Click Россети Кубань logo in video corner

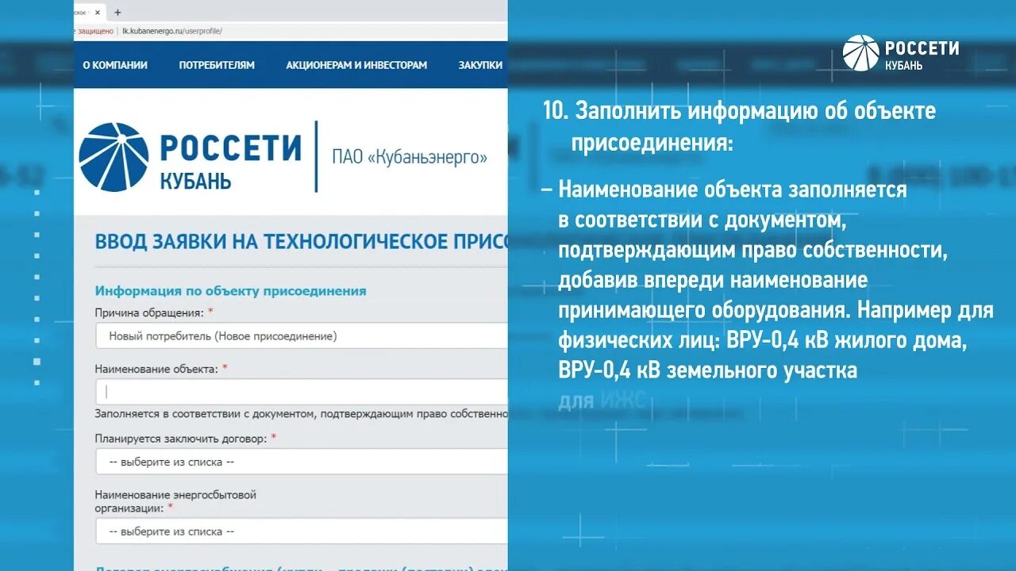pyautogui.click(x=901, y=53)
